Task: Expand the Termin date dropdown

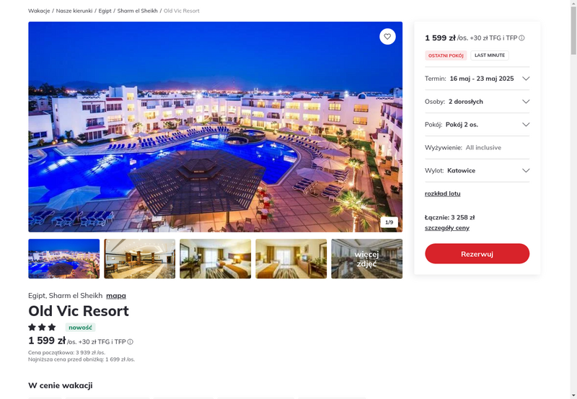Action: tap(477, 79)
